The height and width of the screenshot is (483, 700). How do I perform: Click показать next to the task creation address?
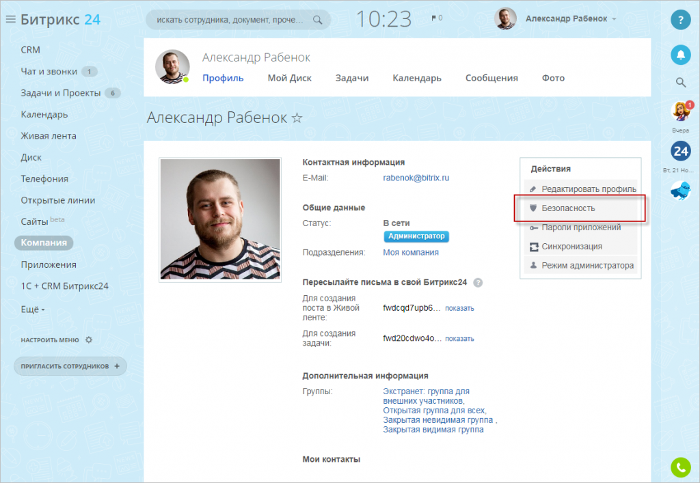[x=459, y=338]
